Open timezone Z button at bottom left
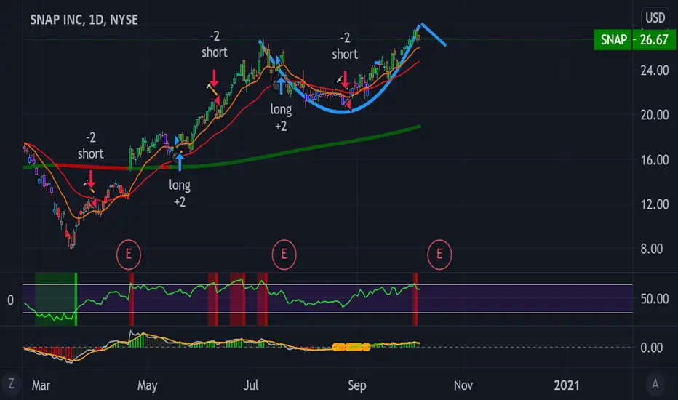678x400 pixels. point(11,383)
